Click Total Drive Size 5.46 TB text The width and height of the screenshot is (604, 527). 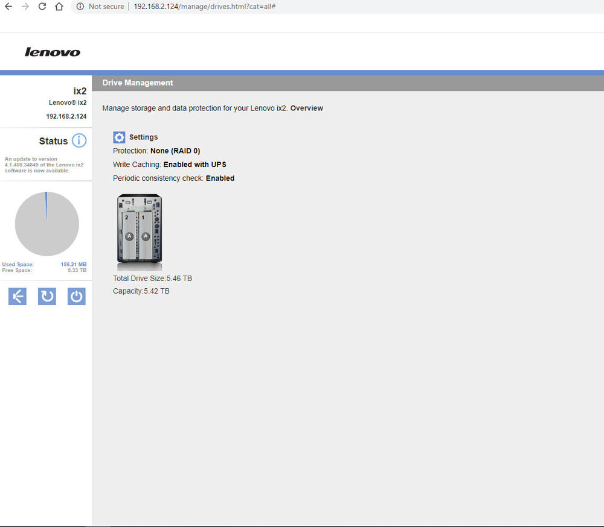pos(153,278)
